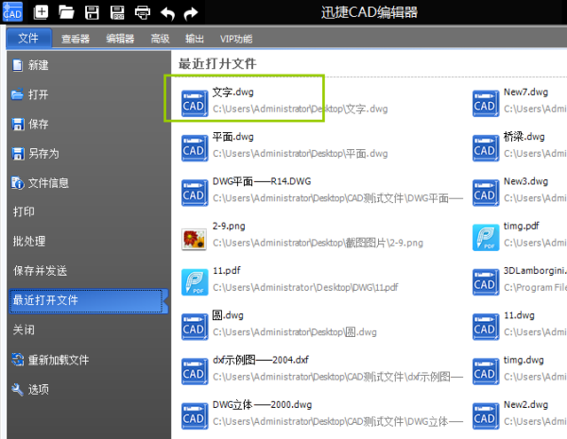Select 关闭 in the side menu
Viewport: 567px width, 439px height.
tap(24, 329)
